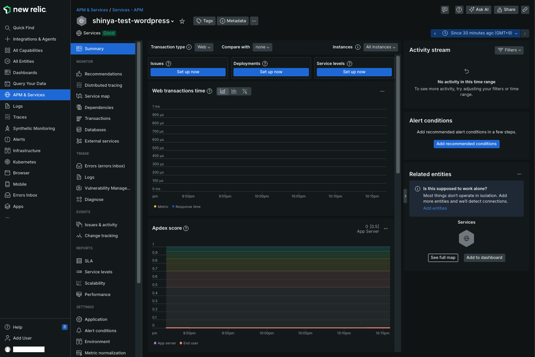The width and height of the screenshot is (535, 357).
Task: Open the Metadata button
Action: point(233,21)
